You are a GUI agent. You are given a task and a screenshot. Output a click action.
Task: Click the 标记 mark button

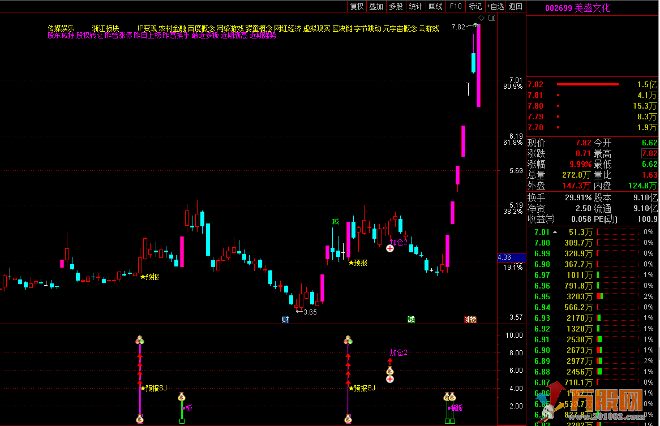click(x=474, y=6)
